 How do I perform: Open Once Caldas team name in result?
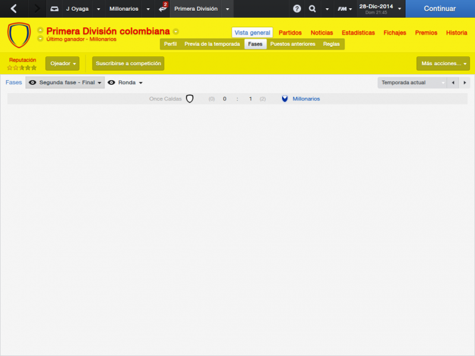pos(166,98)
